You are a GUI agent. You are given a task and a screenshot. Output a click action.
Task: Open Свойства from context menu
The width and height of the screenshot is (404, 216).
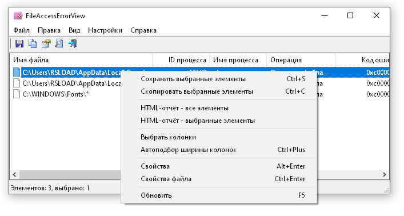219,166
